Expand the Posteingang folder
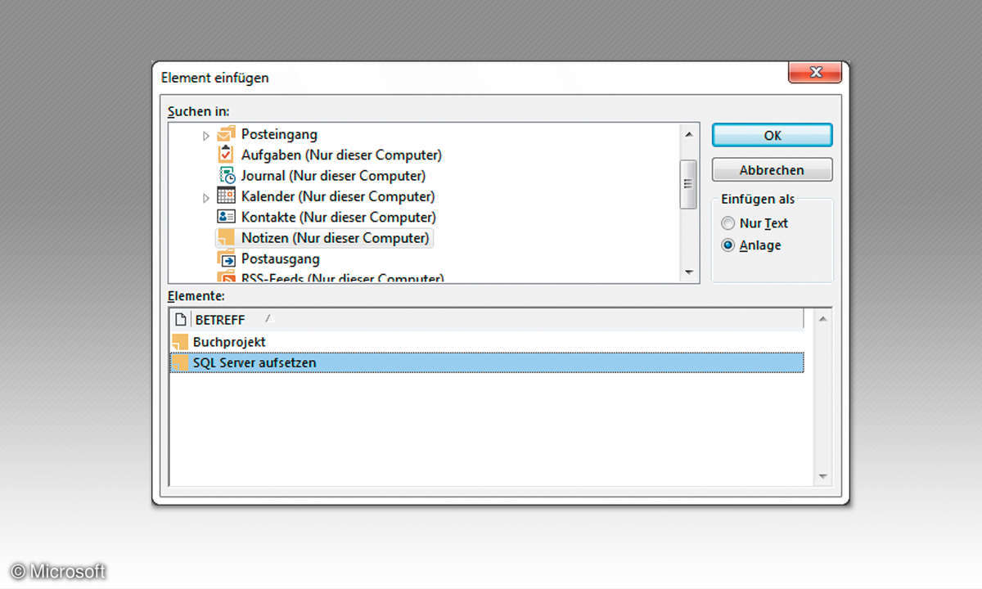The height and width of the screenshot is (589, 982). pos(206,135)
